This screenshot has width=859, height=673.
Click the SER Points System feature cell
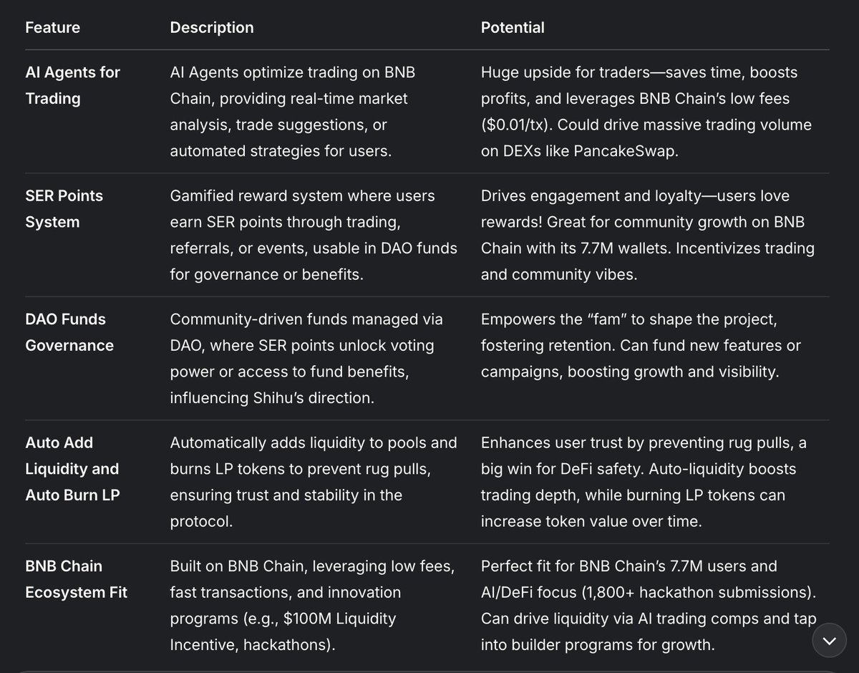click(x=64, y=209)
